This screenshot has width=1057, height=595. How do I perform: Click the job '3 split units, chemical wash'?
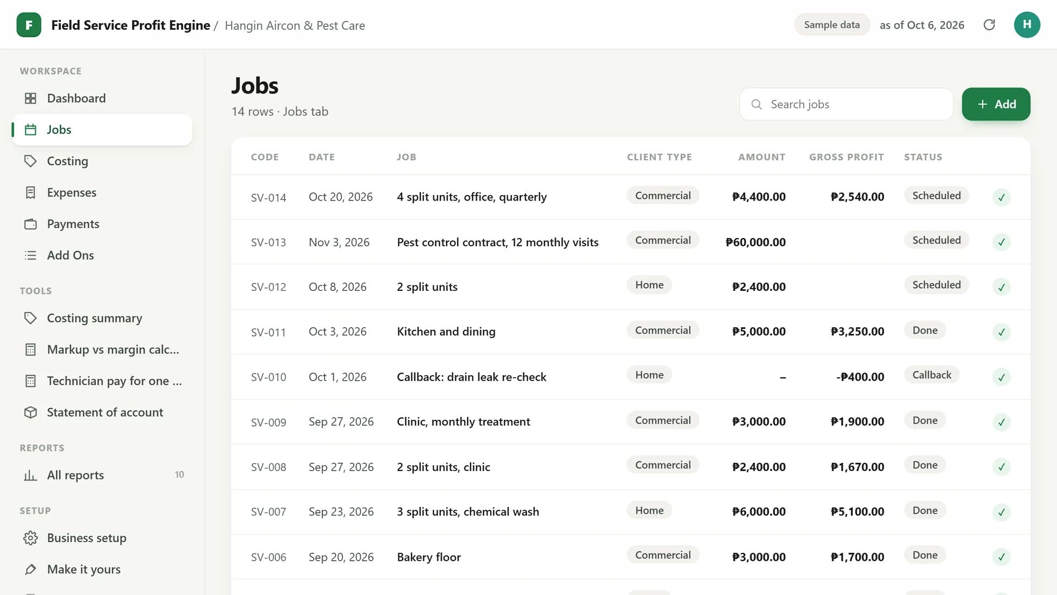tap(468, 512)
